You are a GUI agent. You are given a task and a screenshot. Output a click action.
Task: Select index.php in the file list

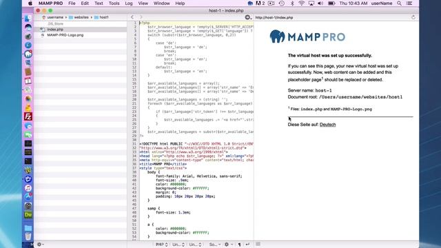pyautogui.click(x=81, y=29)
